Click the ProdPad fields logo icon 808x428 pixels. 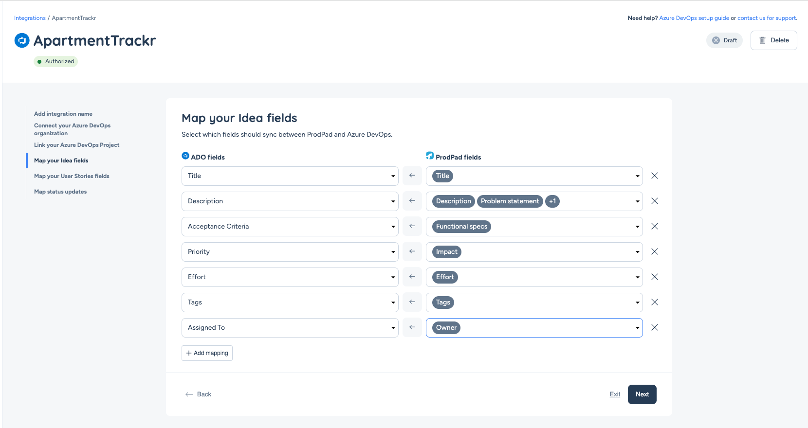[430, 156]
